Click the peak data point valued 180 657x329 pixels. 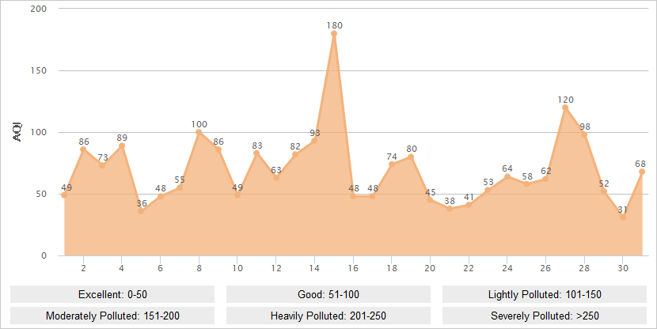point(334,33)
